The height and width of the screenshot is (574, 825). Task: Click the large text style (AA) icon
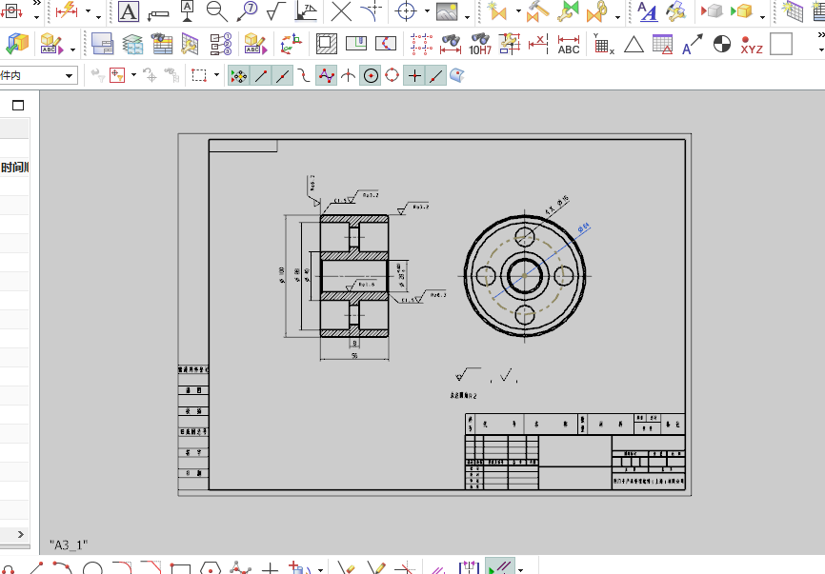tap(647, 11)
